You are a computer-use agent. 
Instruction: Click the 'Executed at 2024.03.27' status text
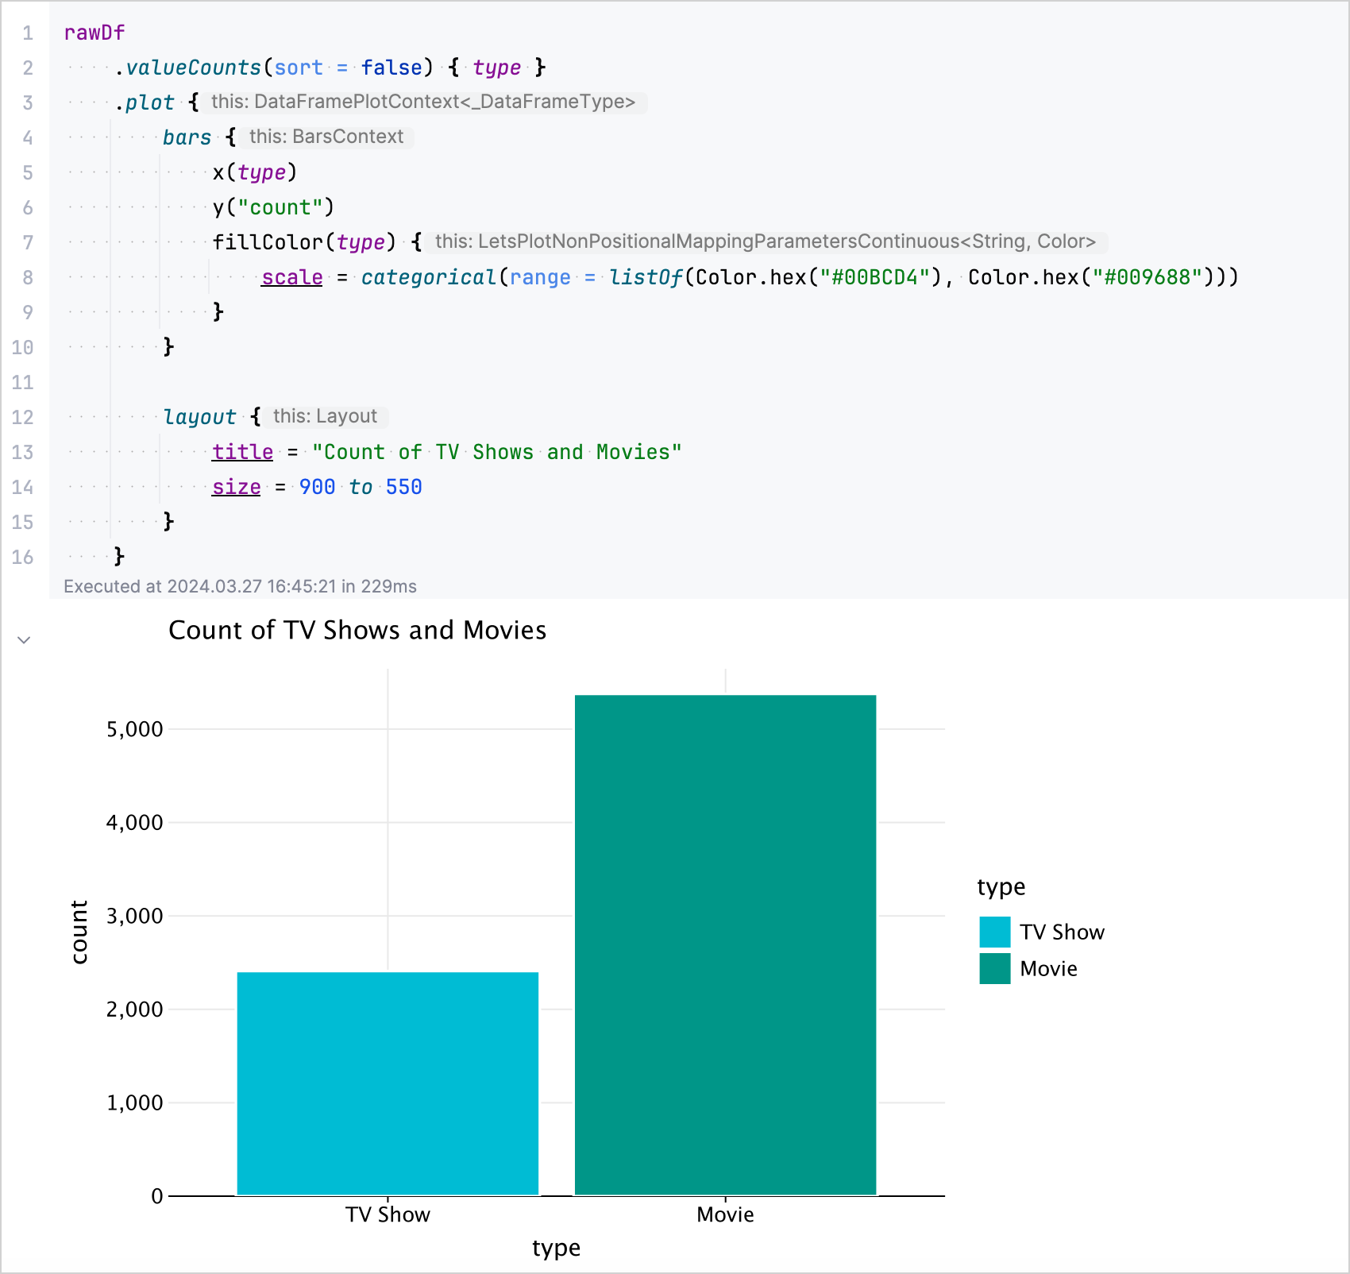click(x=240, y=586)
